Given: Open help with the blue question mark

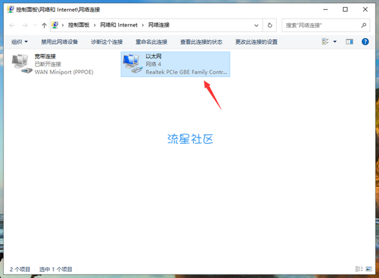Looking at the screenshot, I should (x=365, y=42).
